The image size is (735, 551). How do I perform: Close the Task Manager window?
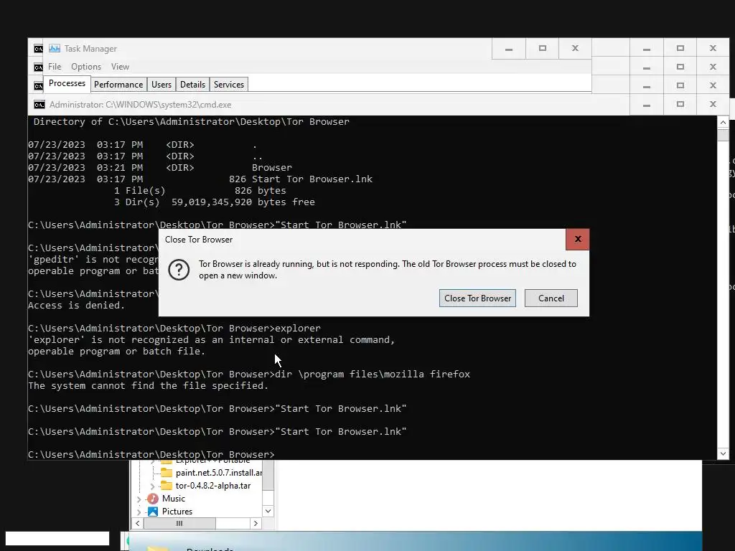[575, 48]
